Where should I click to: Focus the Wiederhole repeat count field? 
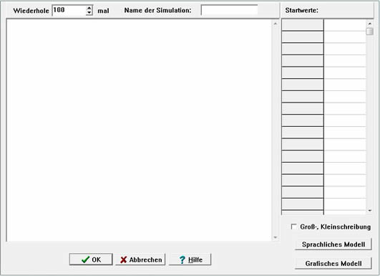click(69, 11)
